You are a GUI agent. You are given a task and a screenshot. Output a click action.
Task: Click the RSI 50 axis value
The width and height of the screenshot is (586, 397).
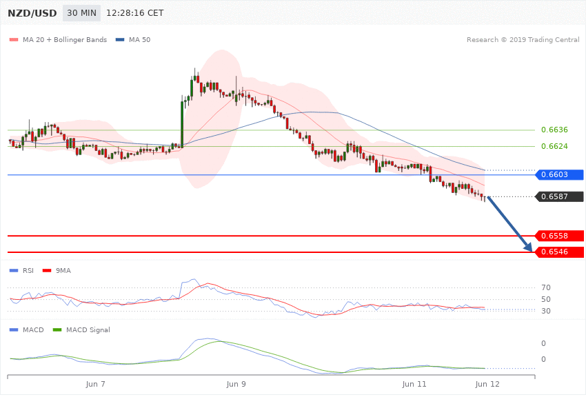[545, 299]
